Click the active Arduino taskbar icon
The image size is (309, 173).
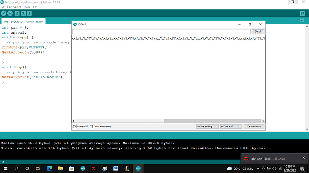coord(138,169)
